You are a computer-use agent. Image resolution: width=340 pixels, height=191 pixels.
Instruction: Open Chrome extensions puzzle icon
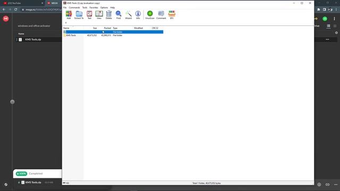tap(319, 10)
